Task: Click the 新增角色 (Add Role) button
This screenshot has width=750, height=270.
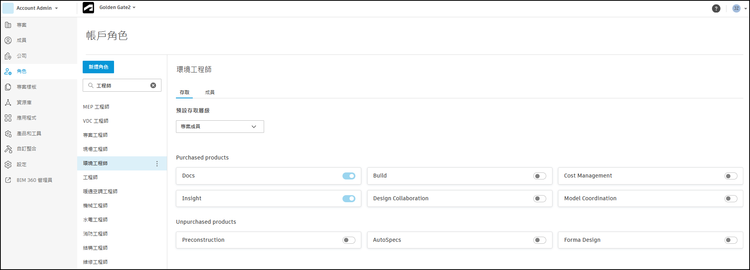Action: tap(98, 67)
